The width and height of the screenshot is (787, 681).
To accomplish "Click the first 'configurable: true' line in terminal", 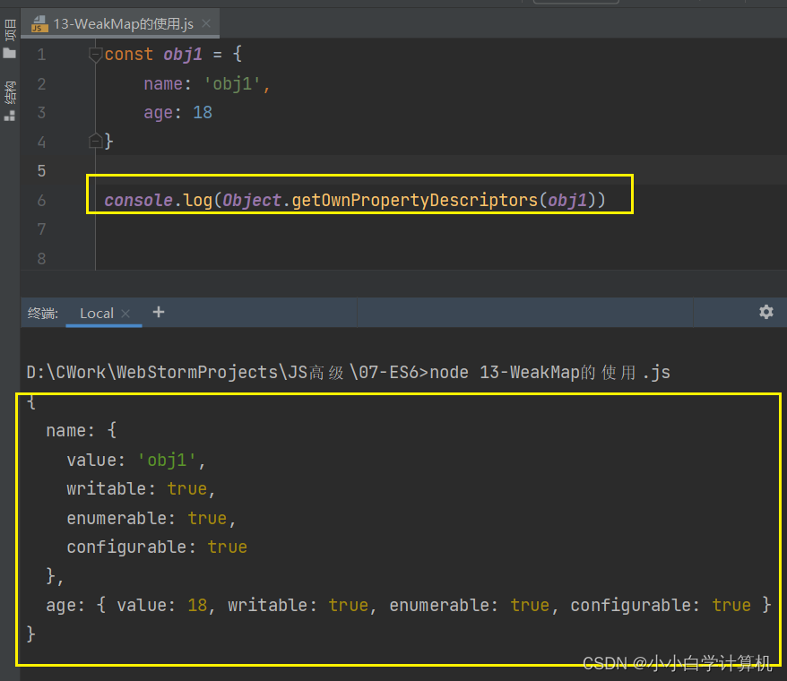I will click(157, 547).
